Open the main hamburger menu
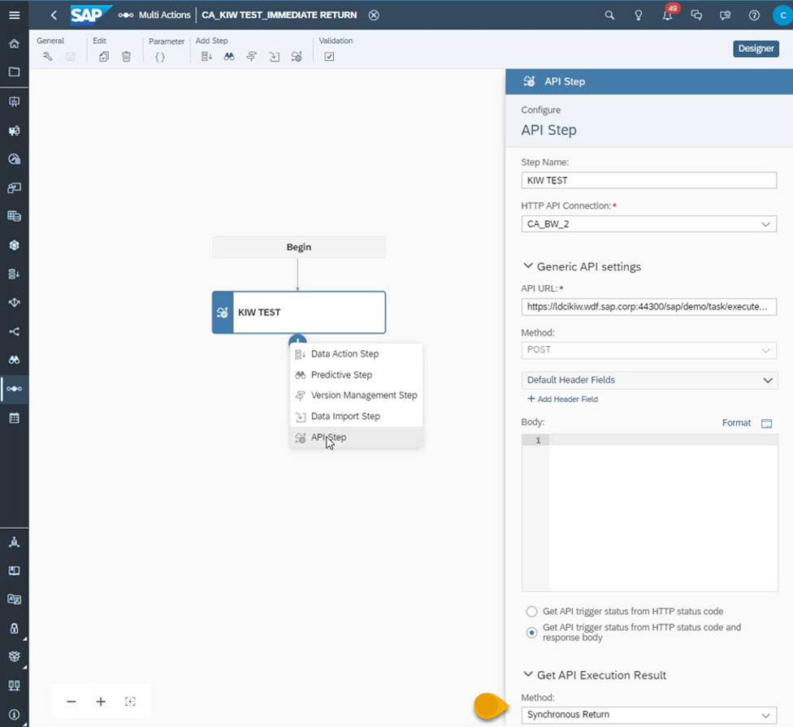The image size is (793, 727). 14,15
